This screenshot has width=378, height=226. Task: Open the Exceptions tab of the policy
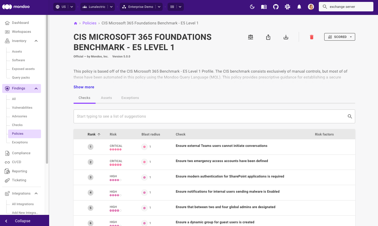[130, 98]
